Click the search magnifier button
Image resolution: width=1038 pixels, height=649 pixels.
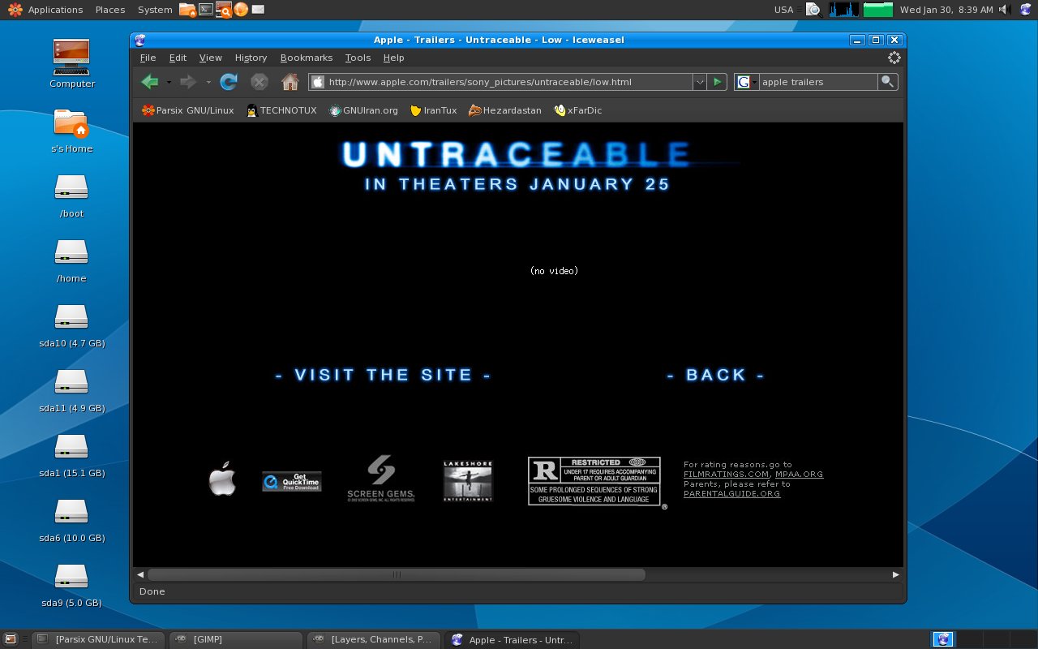click(x=887, y=82)
